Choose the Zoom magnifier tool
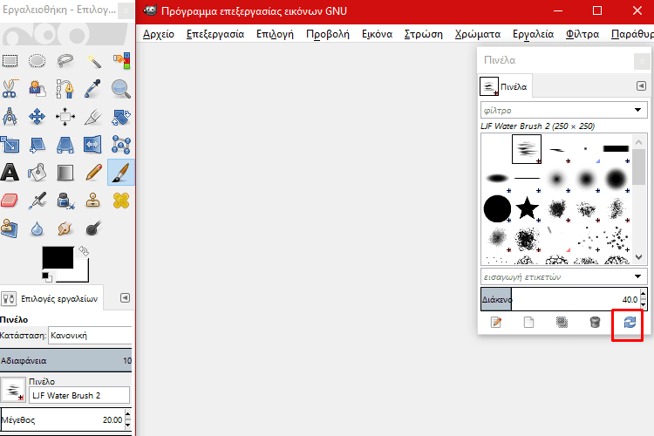 pos(121,88)
